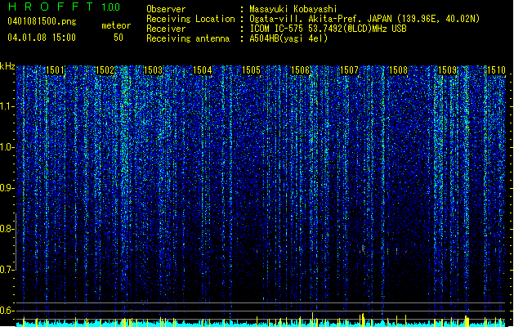Click the meteor label

(x=116, y=25)
